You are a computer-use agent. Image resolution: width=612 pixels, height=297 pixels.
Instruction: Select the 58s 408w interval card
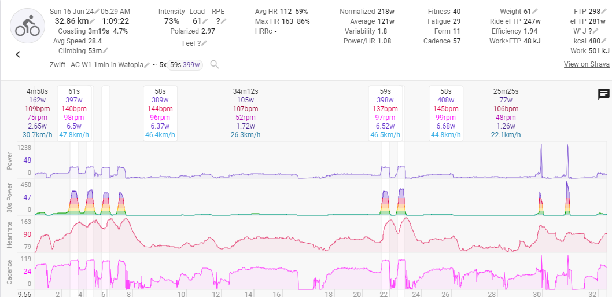(x=446, y=113)
